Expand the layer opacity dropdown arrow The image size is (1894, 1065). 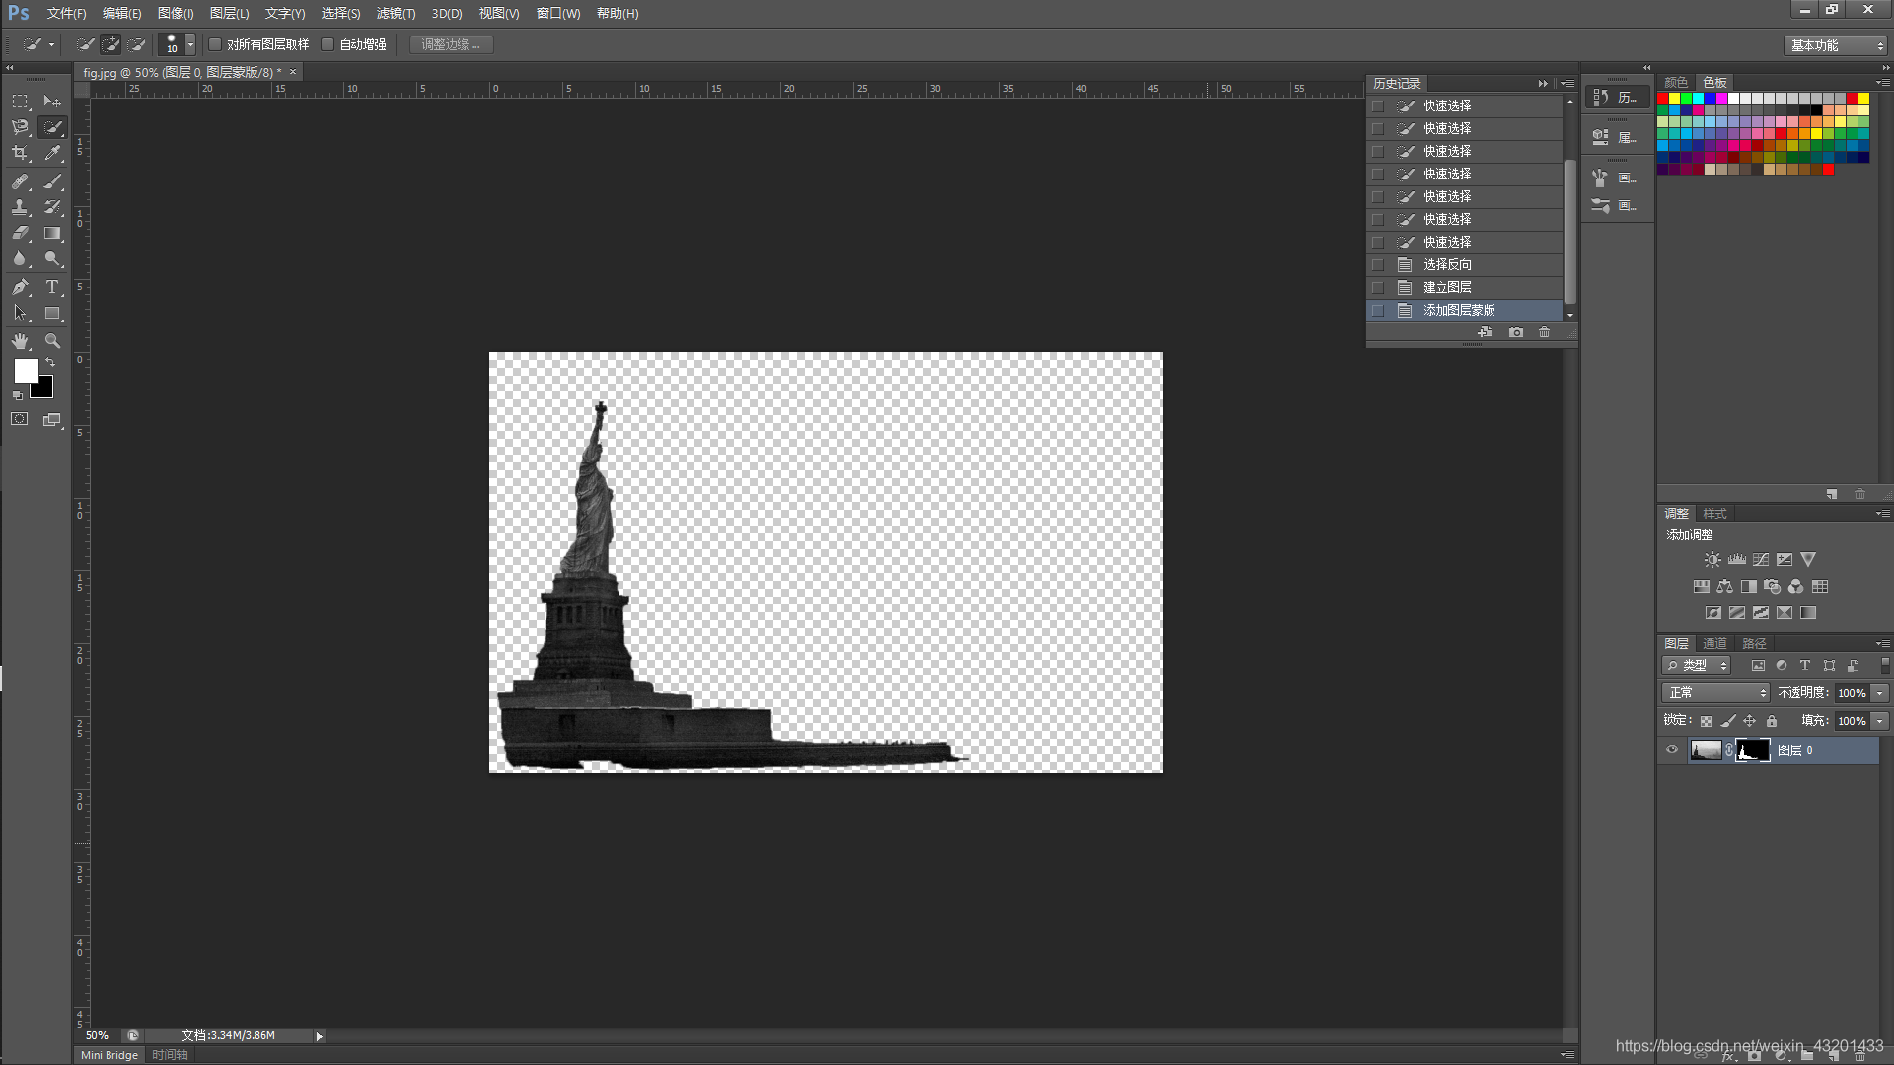1880,693
